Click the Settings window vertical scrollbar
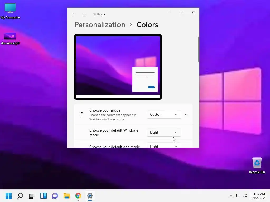Screen dimensions: 270x202 point(198,49)
